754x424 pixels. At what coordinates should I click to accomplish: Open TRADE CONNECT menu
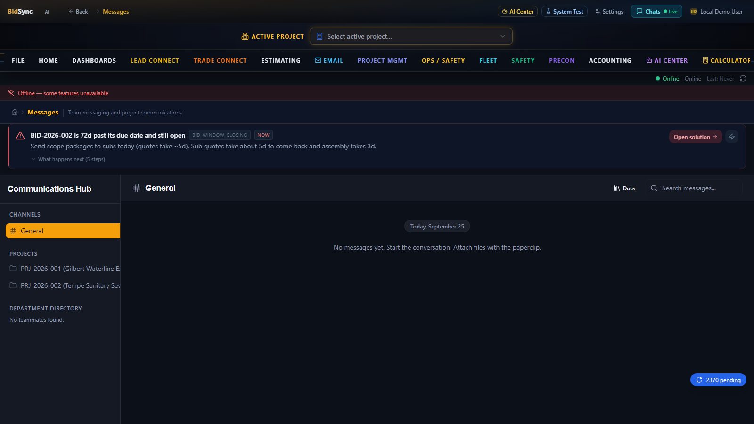(x=220, y=60)
